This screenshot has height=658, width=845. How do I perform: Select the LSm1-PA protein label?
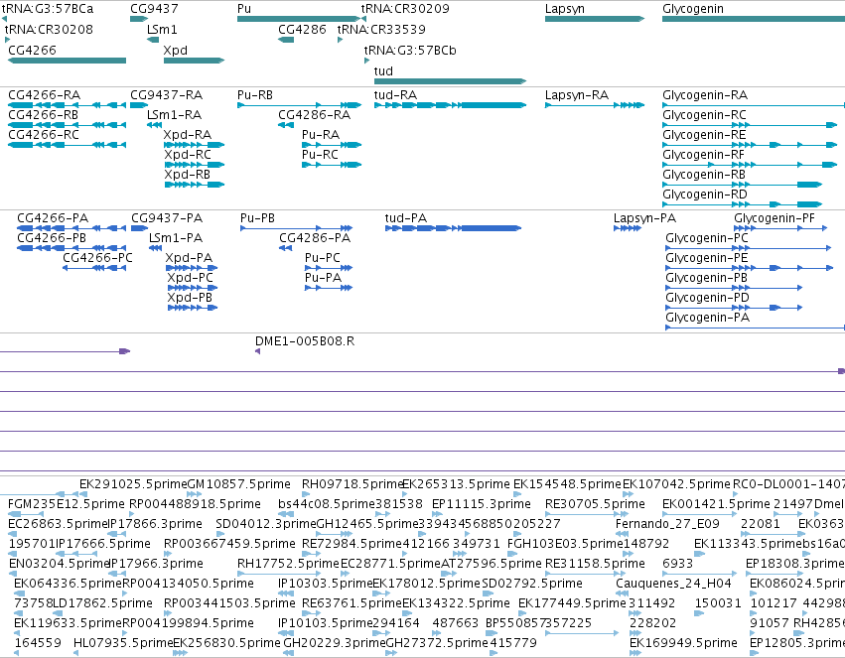coord(176,238)
